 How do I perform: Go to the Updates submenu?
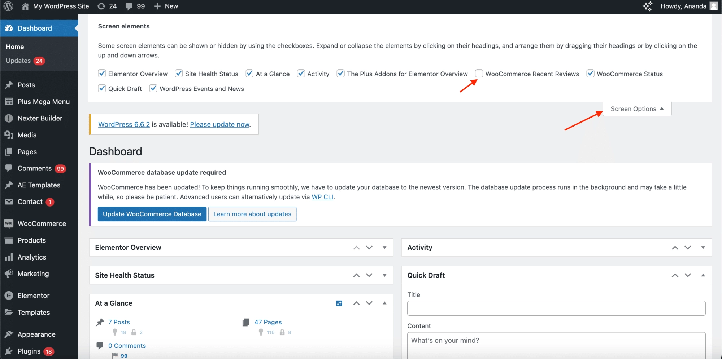(x=18, y=61)
